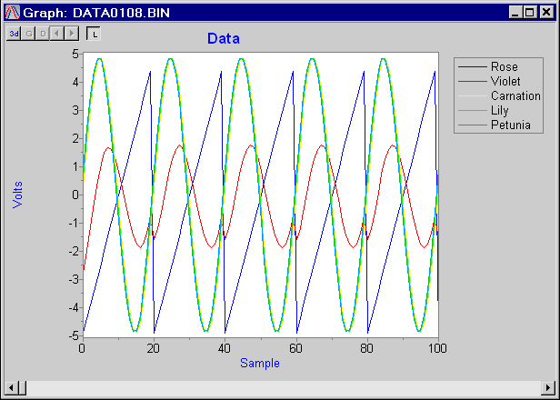Viewport: 560px width, 400px height.
Task: Click the Data chart title
Action: [224, 39]
